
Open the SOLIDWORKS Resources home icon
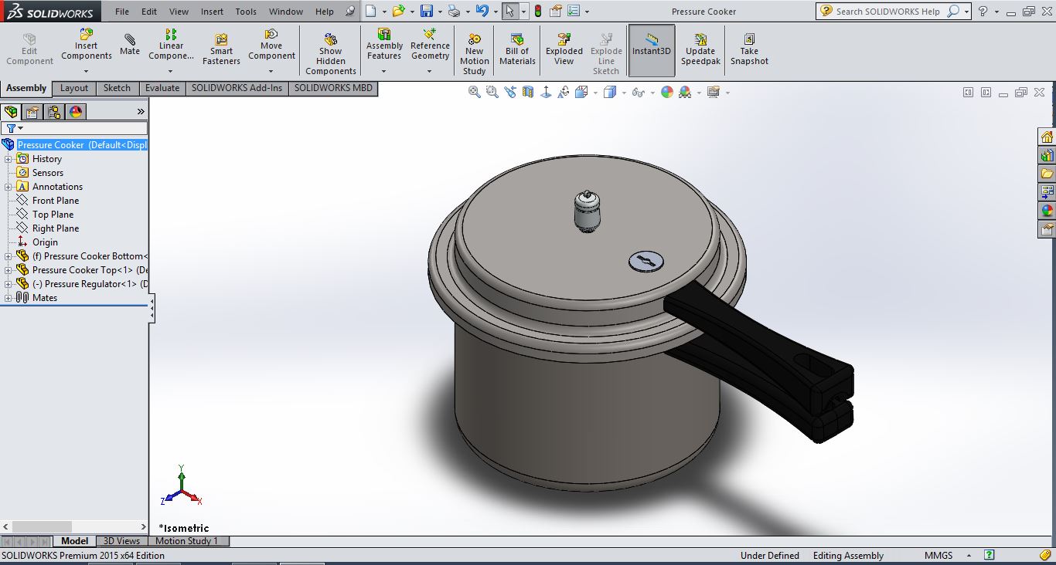click(1047, 137)
